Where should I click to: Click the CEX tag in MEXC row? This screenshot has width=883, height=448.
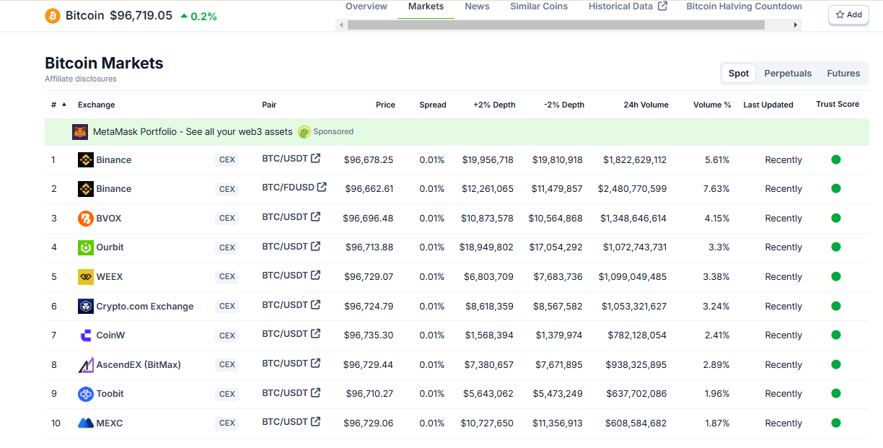click(x=227, y=423)
